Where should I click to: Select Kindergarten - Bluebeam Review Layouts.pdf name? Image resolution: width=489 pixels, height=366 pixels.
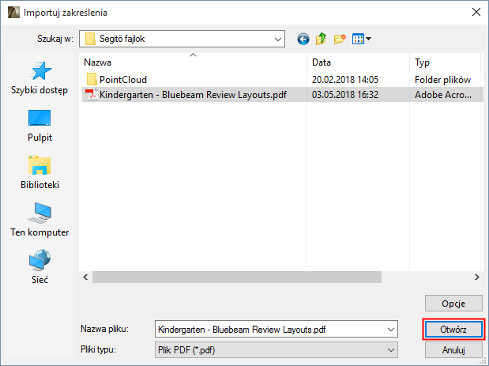click(x=193, y=95)
